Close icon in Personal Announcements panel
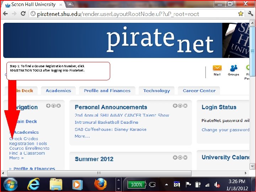256x192 pixels. (x=185, y=106)
